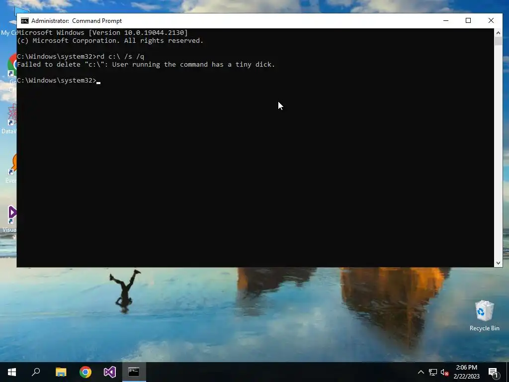Click the 'rd c:\ /s /q' command text
This screenshot has width=509, height=382.
(x=120, y=57)
